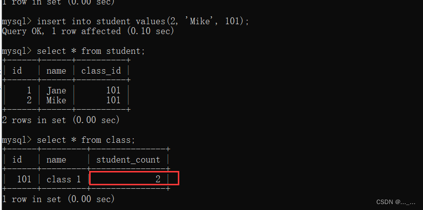Click Jane's class_id value 101
Screen dimensions: 423x210
point(113,90)
